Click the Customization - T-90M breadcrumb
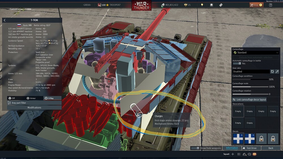The width and height of the screenshot is (283, 159). pyautogui.click(x=20, y=9)
